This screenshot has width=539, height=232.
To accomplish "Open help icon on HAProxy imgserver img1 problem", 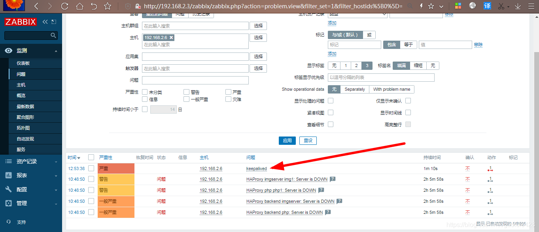I will (x=333, y=179).
